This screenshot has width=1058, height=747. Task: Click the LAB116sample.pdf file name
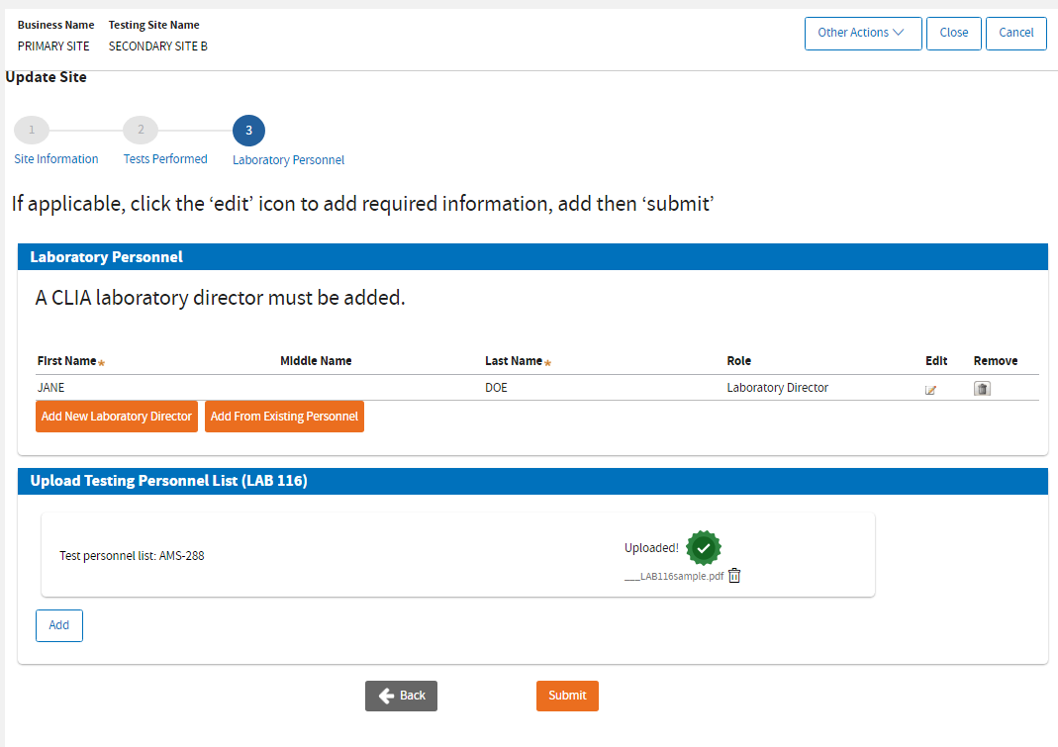(x=674, y=576)
